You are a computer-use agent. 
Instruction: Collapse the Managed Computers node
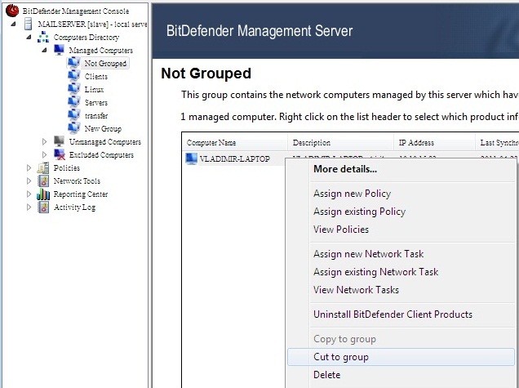[44, 50]
